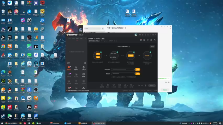Click the start streaming button
The height and width of the screenshot is (125, 223).
(x=152, y=86)
